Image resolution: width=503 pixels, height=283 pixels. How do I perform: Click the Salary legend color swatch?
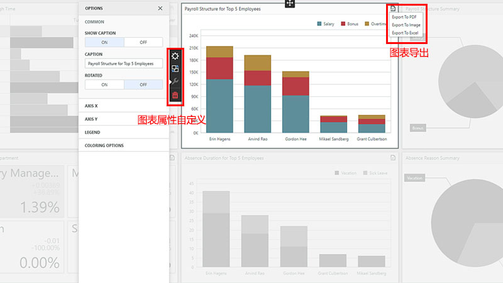pyautogui.click(x=319, y=24)
